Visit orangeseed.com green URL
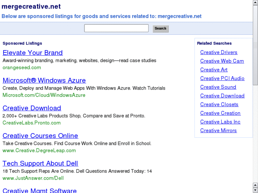The height and width of the screenshot is (193, 258). [x=22, y=68]
